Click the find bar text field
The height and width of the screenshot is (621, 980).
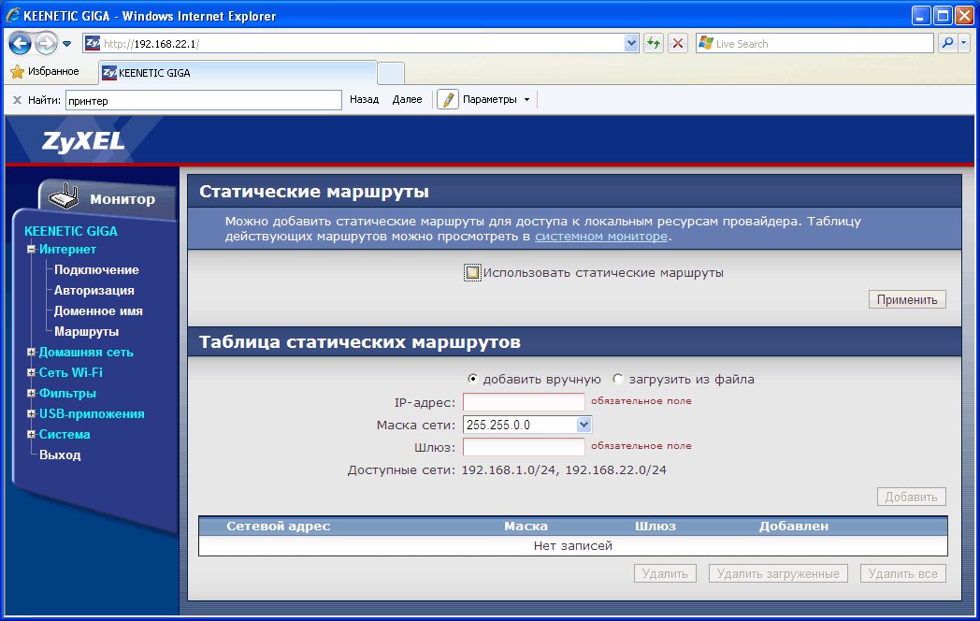click(x=204, y=100)
